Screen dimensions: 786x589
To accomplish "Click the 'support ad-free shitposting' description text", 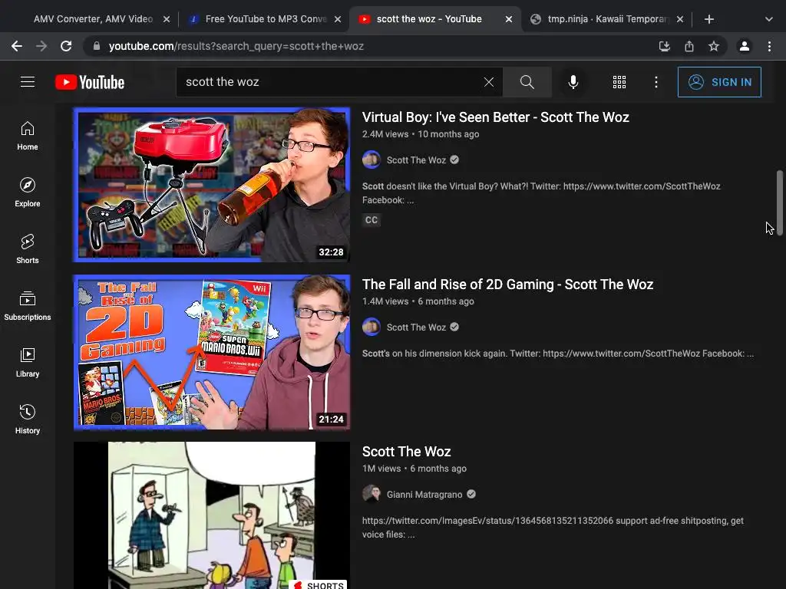I will (553, 528).
